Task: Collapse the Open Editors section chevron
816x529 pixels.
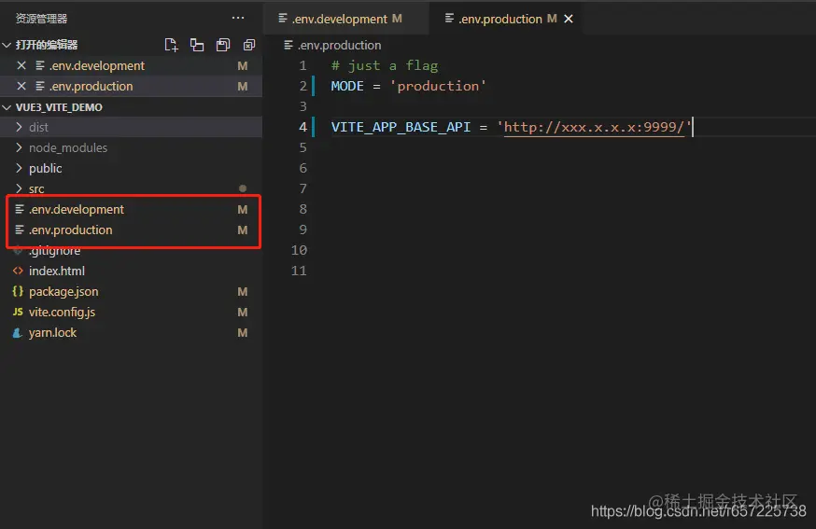Action: (x=7, y=46)
